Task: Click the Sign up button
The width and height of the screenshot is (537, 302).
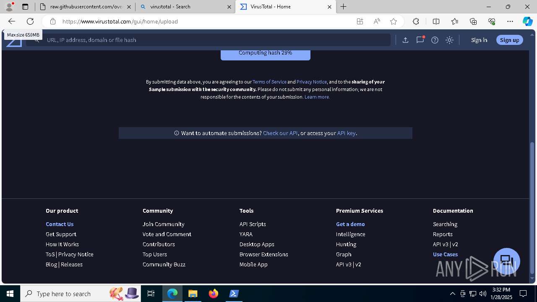Action: pos(509,40)
